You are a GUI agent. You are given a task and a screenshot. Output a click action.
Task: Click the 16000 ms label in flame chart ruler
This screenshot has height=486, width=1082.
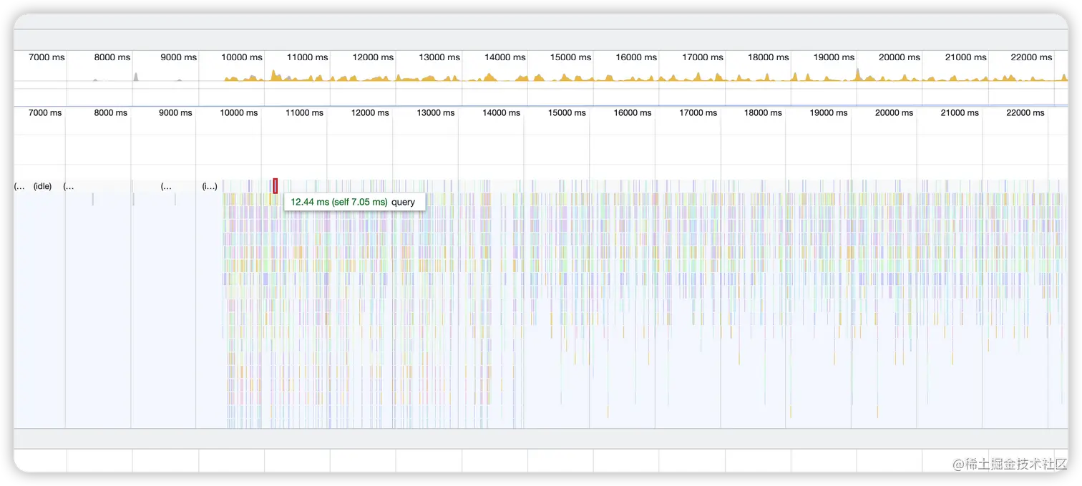coord(632,112)
